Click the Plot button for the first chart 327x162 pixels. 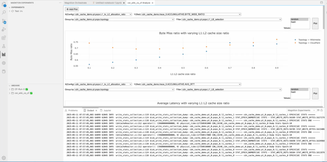[315, 23]
